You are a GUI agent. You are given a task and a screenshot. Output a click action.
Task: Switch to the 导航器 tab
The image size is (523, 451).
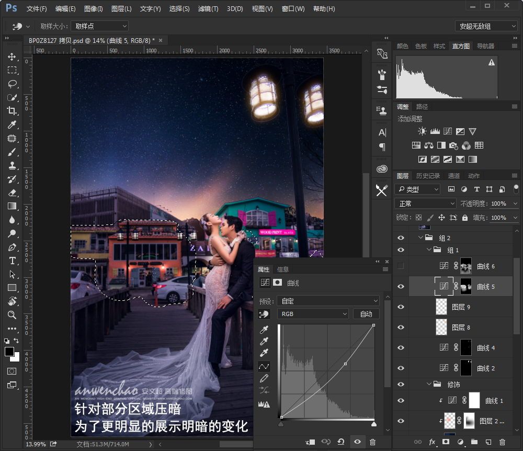485,46
